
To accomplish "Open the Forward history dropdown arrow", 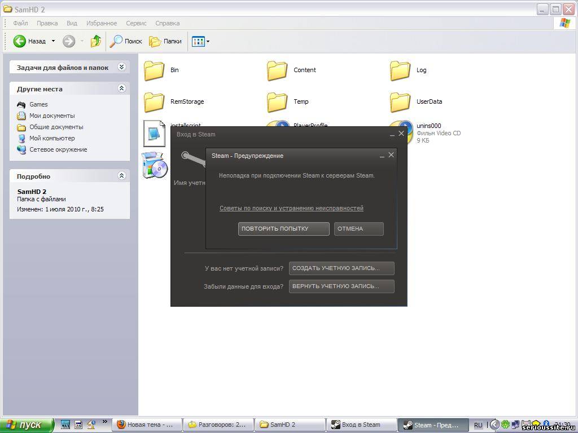I will coord(82,41).
